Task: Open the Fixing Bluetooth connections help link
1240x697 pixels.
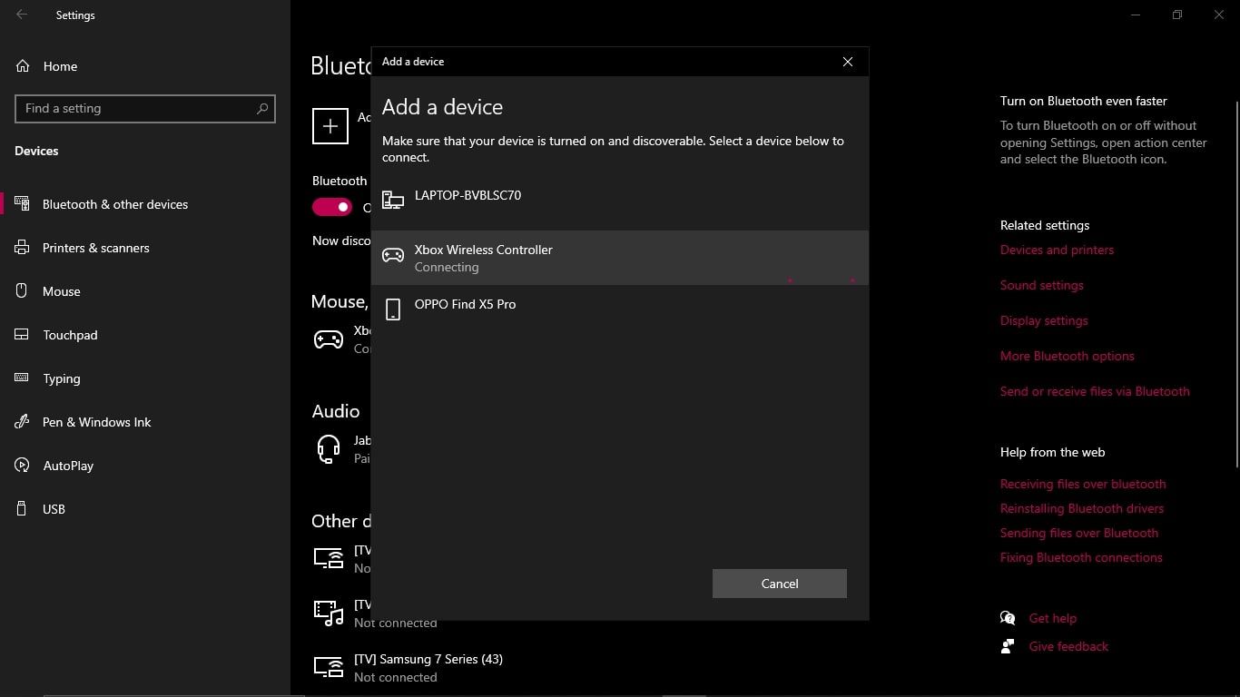Action: [x=1081, y=556]
